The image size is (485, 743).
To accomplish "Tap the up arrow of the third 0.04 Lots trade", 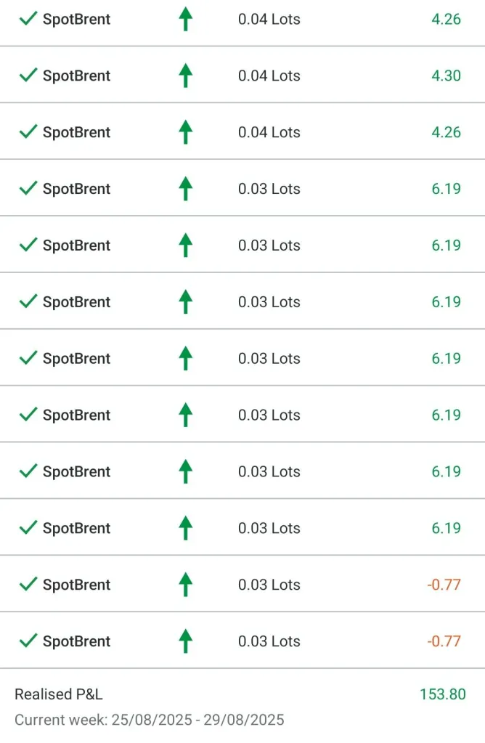I will pos(185,132).
